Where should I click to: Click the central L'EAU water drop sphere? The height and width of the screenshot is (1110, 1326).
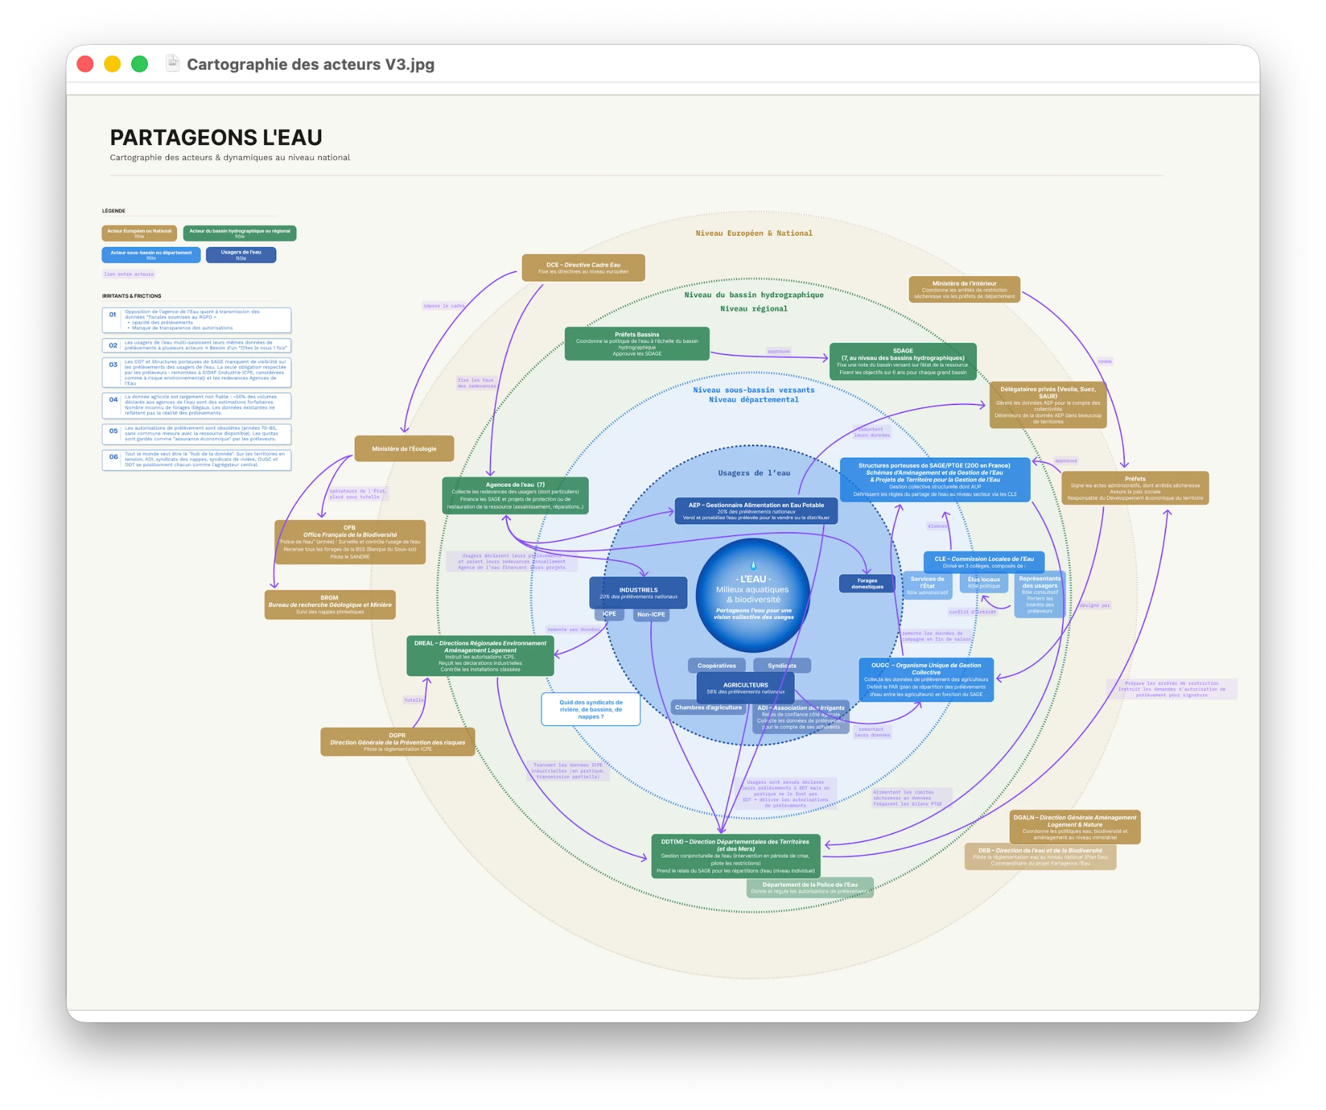coord(753,595)
